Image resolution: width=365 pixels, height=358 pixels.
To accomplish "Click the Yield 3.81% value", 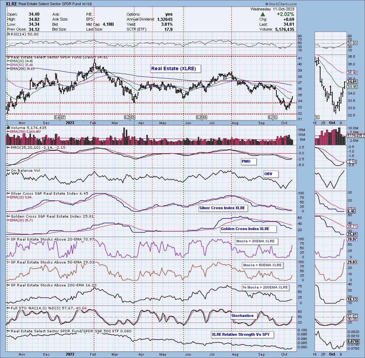I will tap(167, 24).
